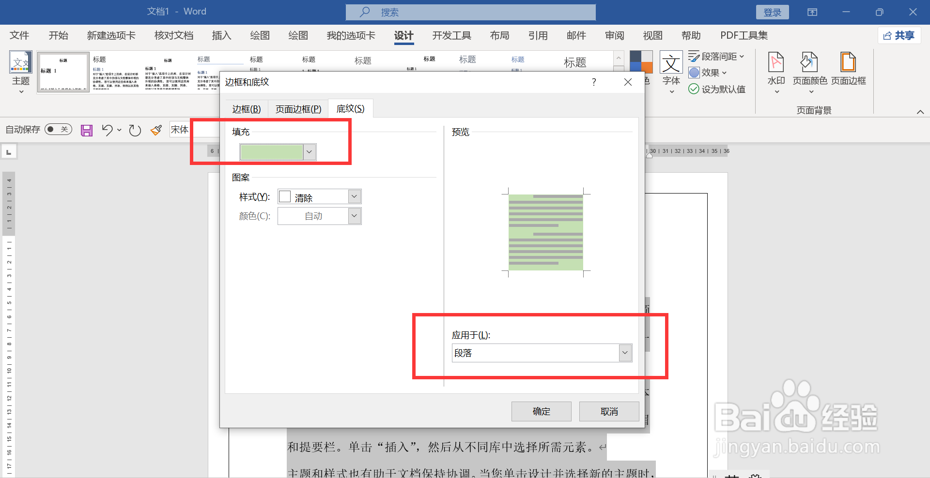This screenshot has height=478, width=930.
Task: Click the Effects (效果) icon
Action: coord(694,73)
